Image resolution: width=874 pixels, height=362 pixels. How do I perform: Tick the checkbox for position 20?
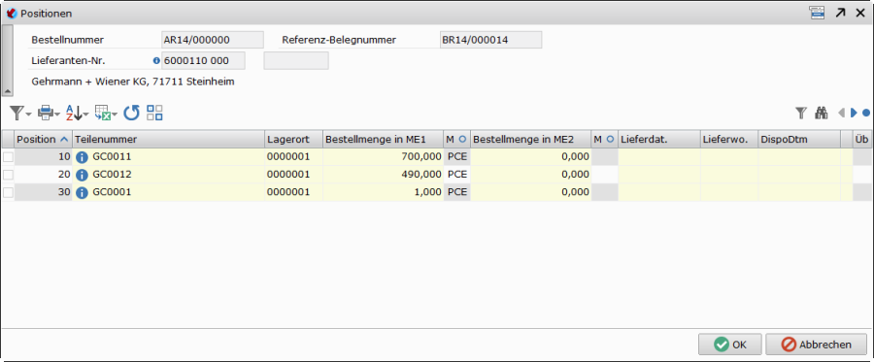(x=8, y=175)
